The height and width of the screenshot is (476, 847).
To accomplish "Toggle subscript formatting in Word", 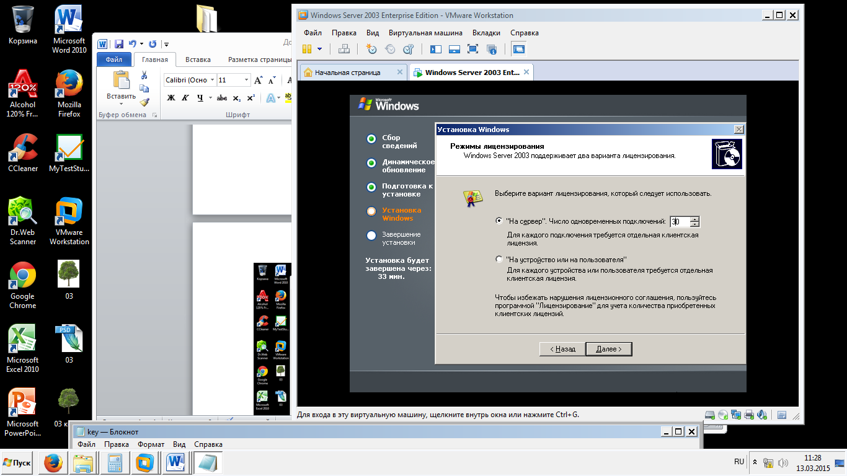I will [237, 98].
